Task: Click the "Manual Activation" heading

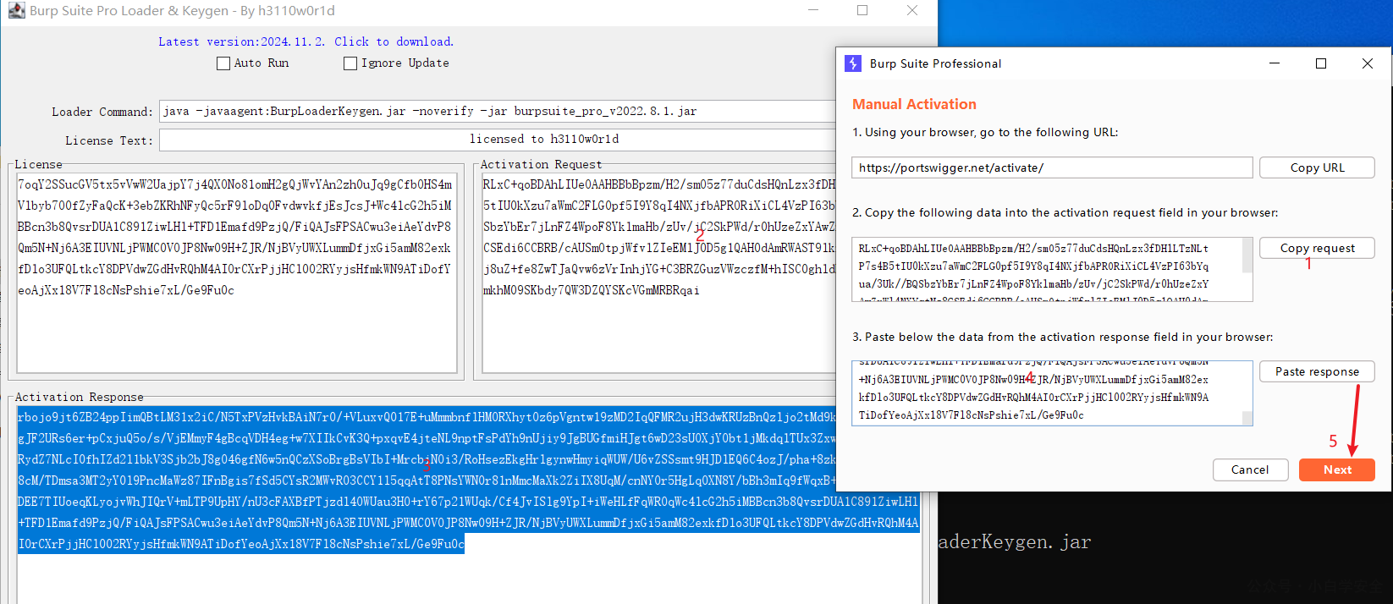Action: [x=914, y=104]
